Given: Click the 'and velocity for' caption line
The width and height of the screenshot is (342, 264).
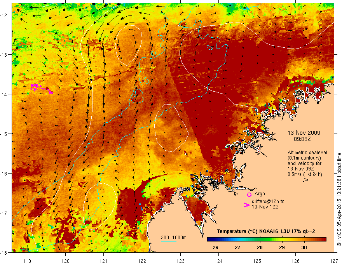Looking at the screenshot, I should (x=304, y=163).
